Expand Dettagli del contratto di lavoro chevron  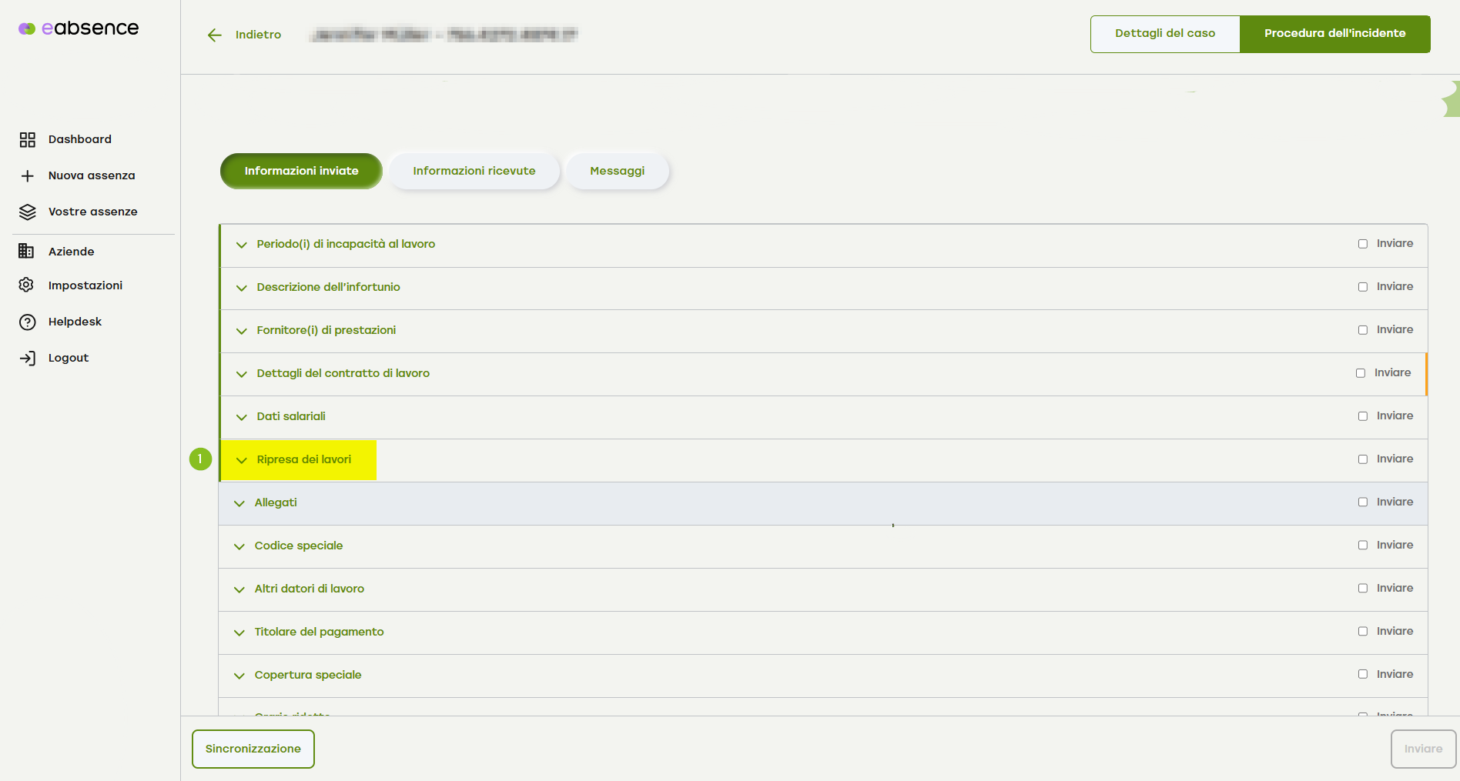(x=242, y=374)
